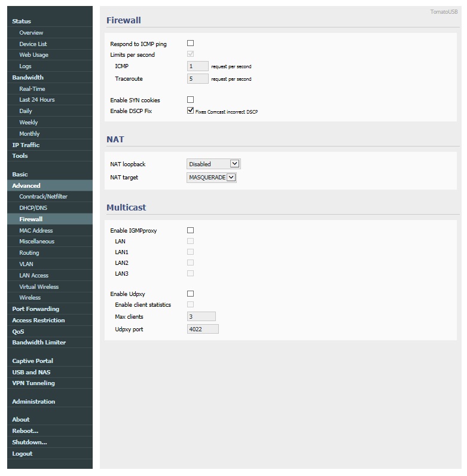
Task: Open QoS section
Action: [x=50, y=331]
